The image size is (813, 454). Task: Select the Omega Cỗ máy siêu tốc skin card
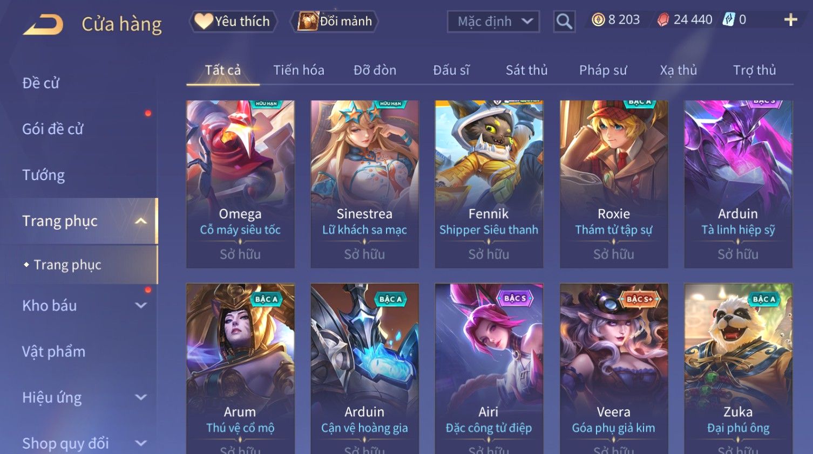[x=240, y=184]
